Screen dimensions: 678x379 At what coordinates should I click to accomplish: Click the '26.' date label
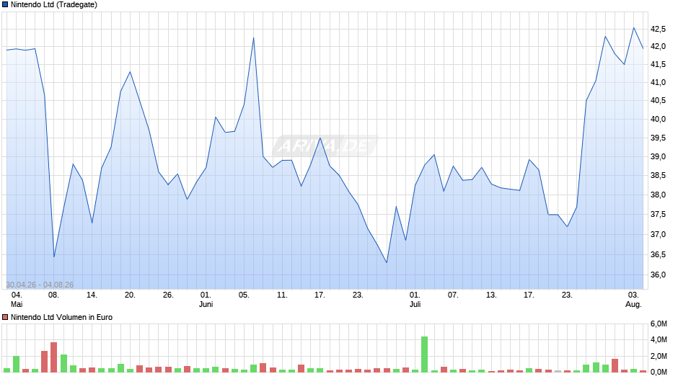tap(168, 295)
